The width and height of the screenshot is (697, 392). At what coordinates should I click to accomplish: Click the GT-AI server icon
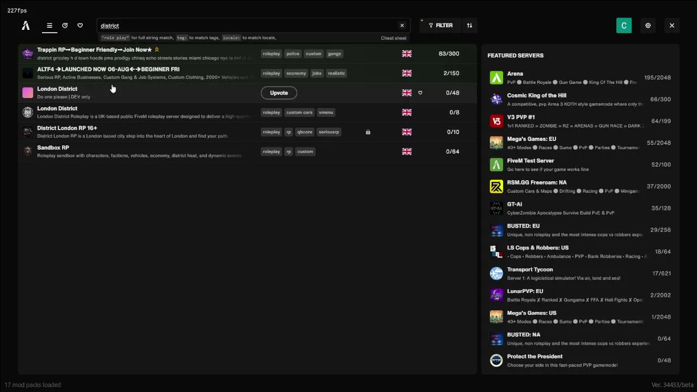[x=496, y=208]
